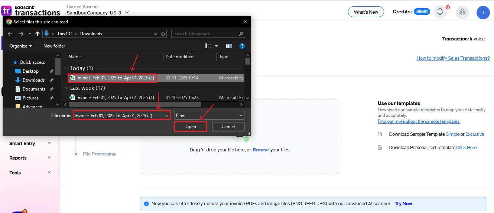Click the user avatar T icon
This screenshot has width=494, height=213.
pos(483,12)
